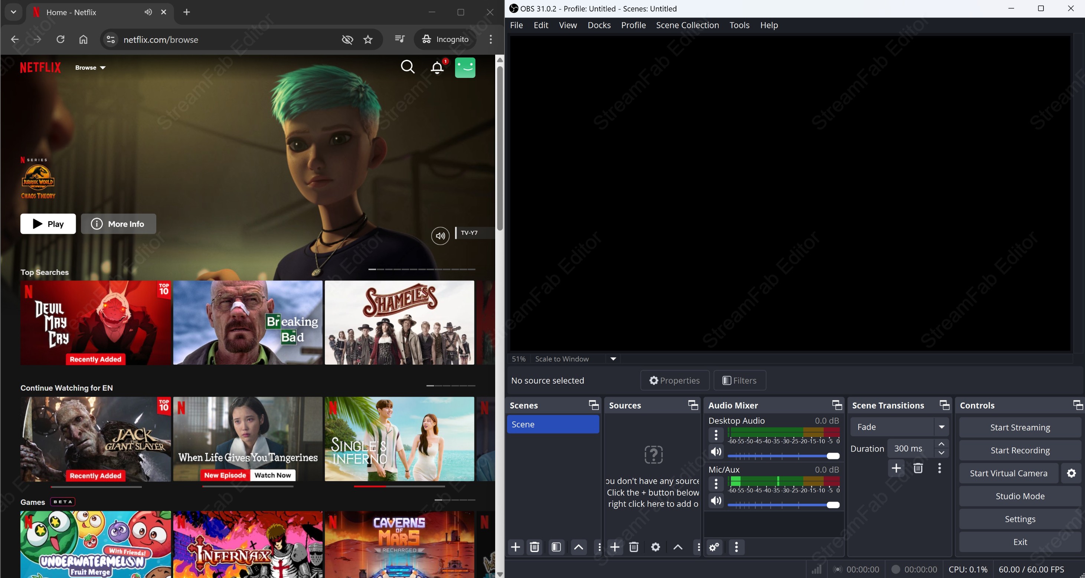The width and height of the screenshot is (1085, 578).
Task: Toggle third-party cookie eye icon in the address bar
Action: 347,39
